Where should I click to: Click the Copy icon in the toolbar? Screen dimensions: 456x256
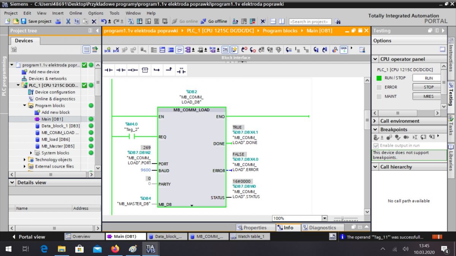77,21
